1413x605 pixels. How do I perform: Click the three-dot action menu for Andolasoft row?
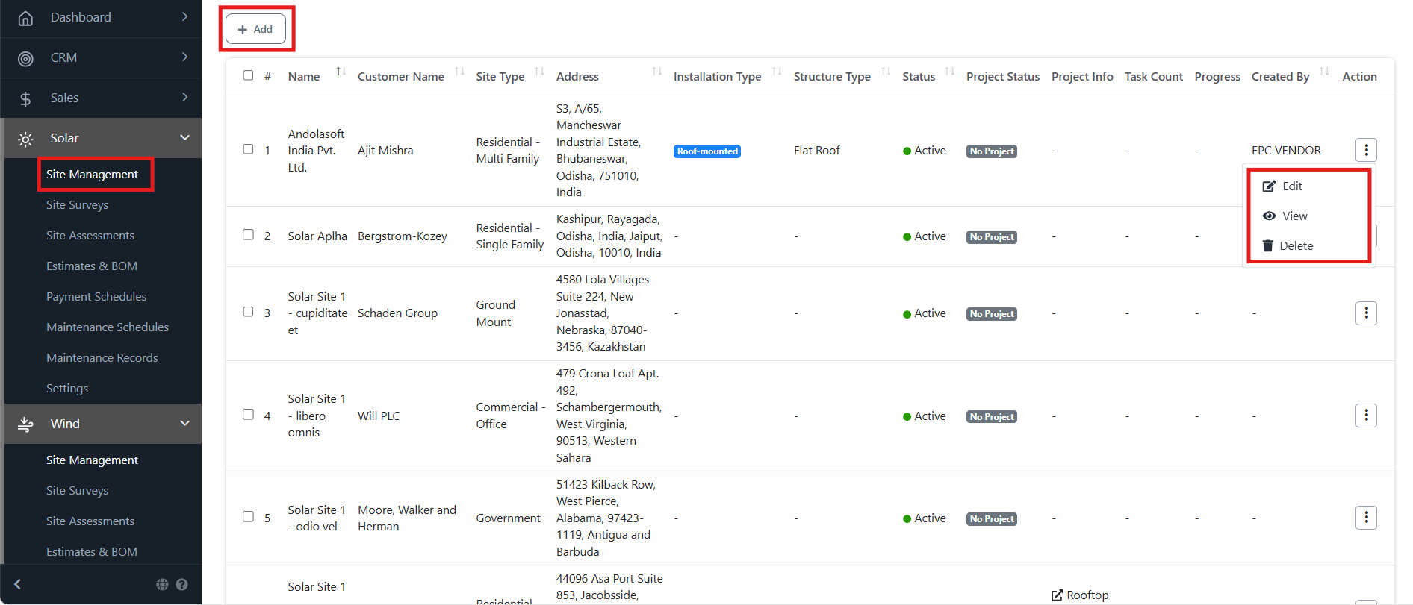point(1365,150)
